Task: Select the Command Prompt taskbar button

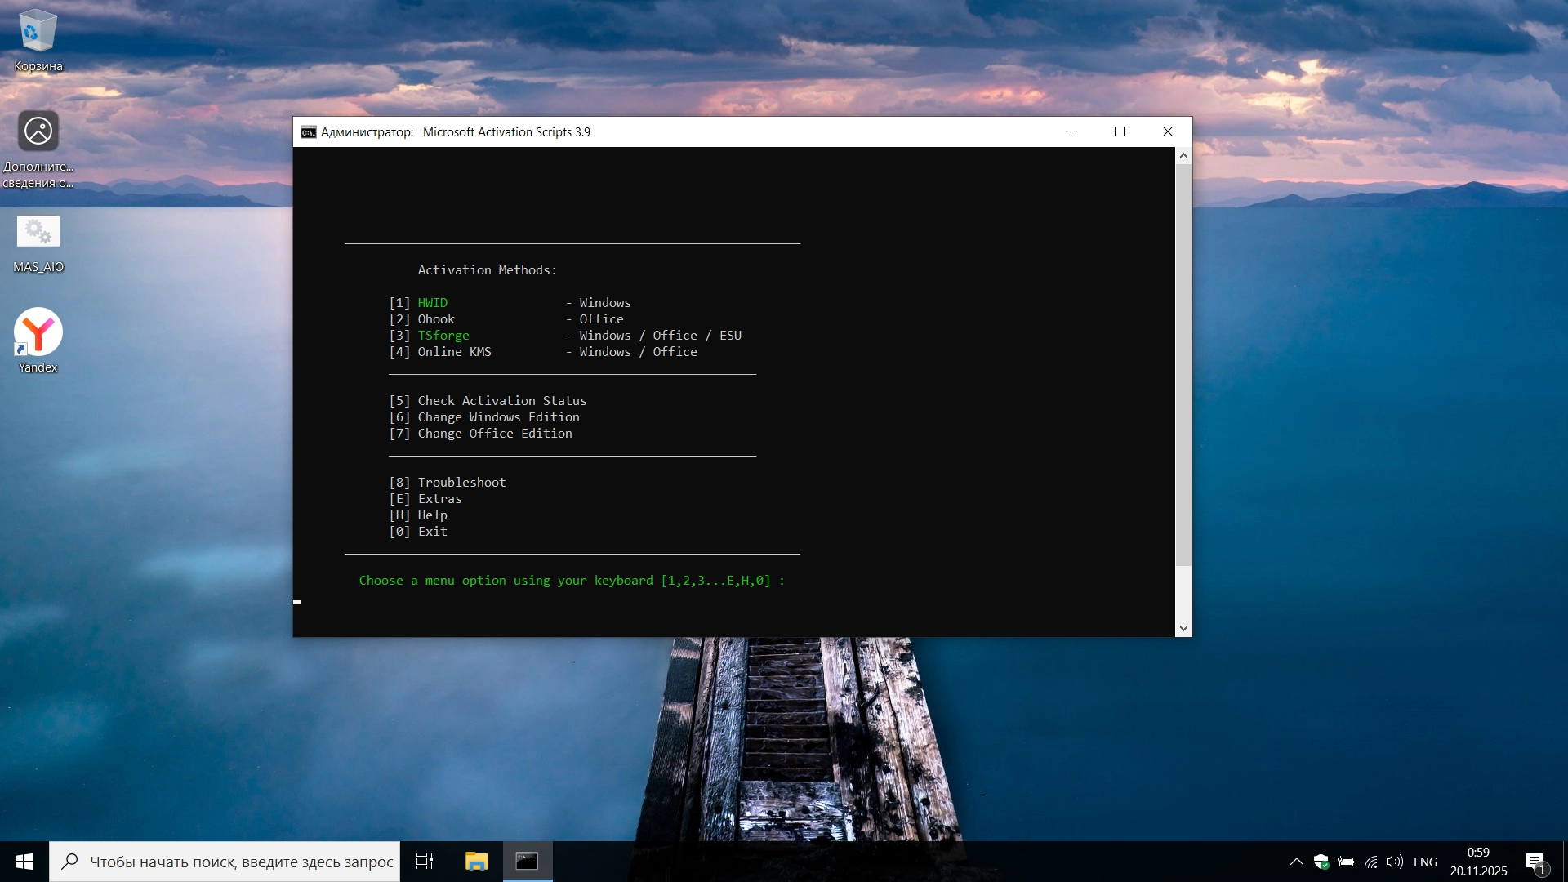Action: (x=527, y=862)
